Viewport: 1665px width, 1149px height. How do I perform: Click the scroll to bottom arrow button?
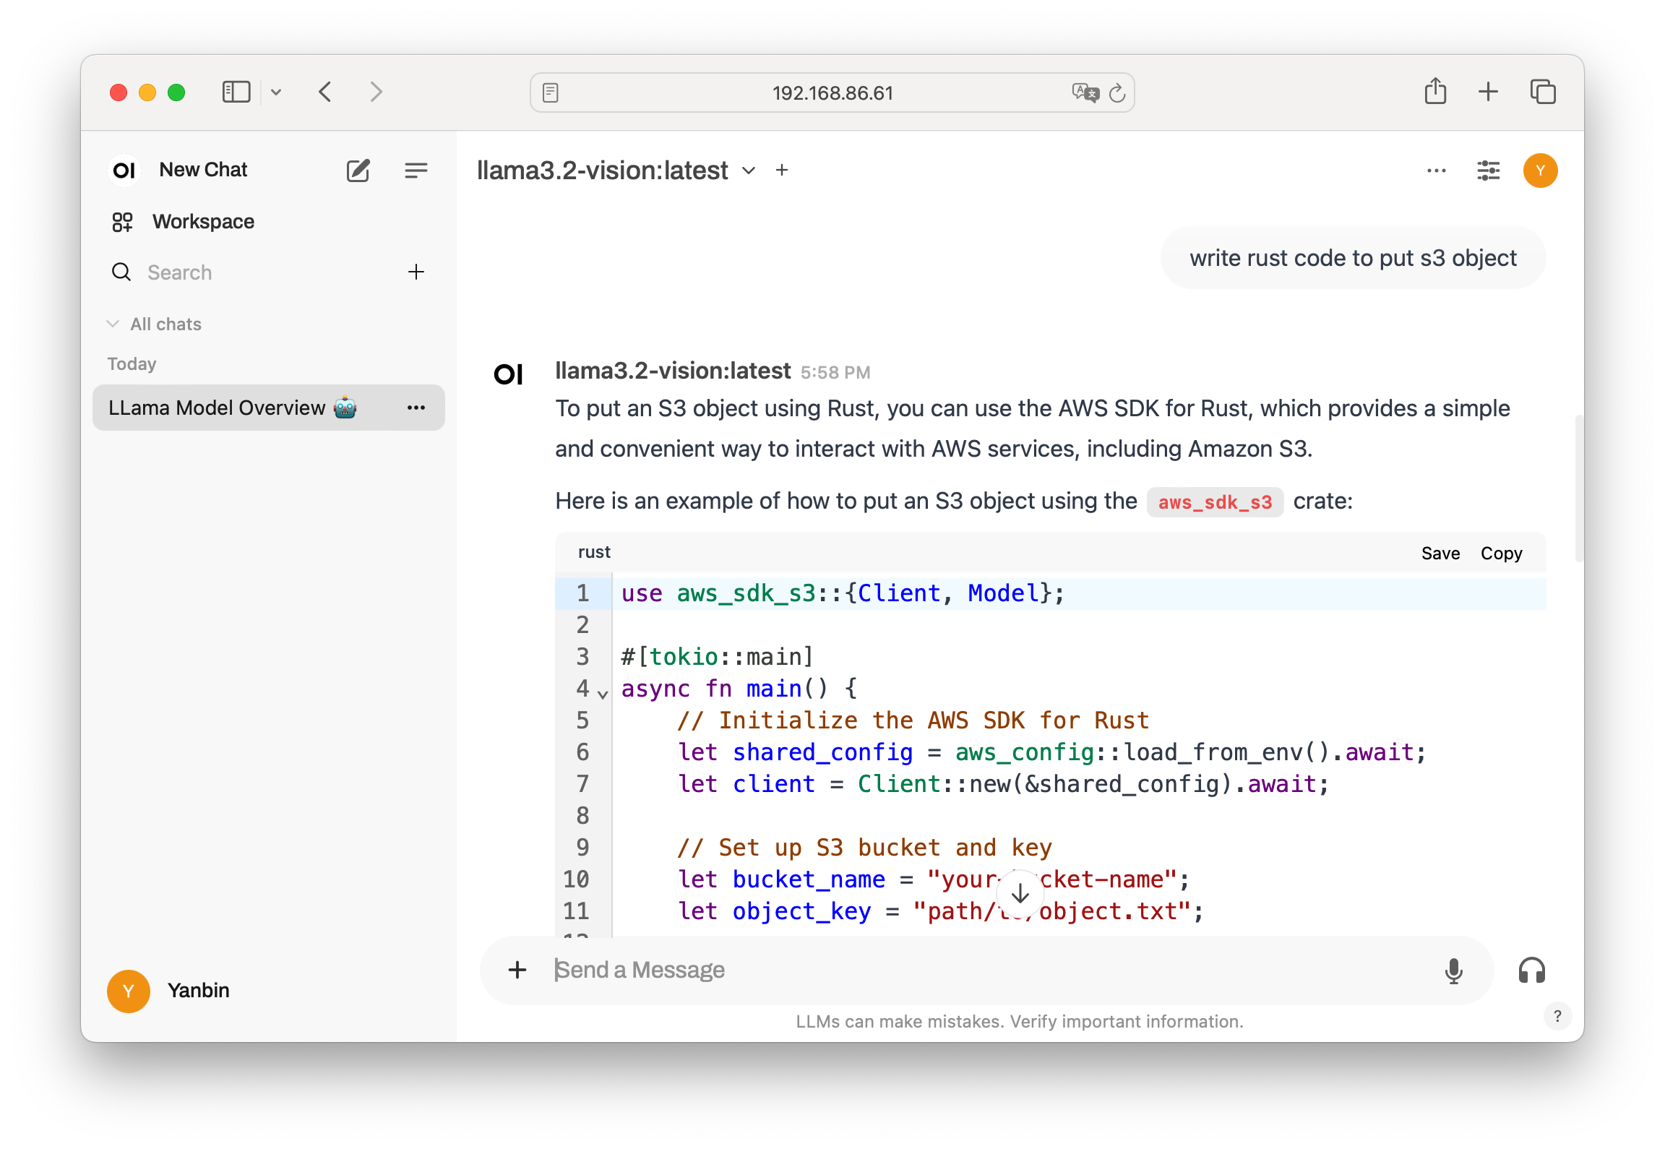pos(1020,894)
